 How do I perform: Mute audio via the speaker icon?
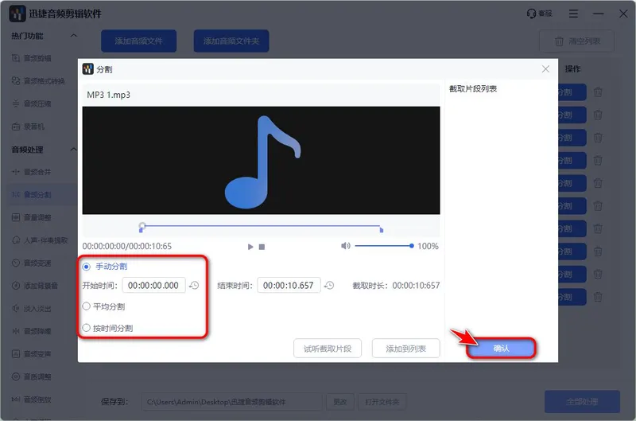click(x=345, y=246)
